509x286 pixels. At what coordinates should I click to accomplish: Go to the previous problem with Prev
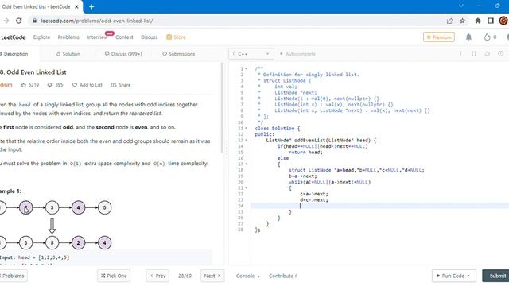pyautogui.click(x=157, y=276)
